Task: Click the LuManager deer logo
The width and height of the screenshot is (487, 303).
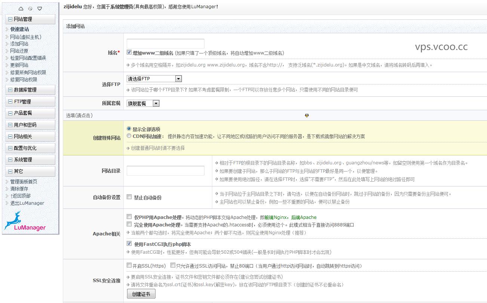Action: click(25, 221)
